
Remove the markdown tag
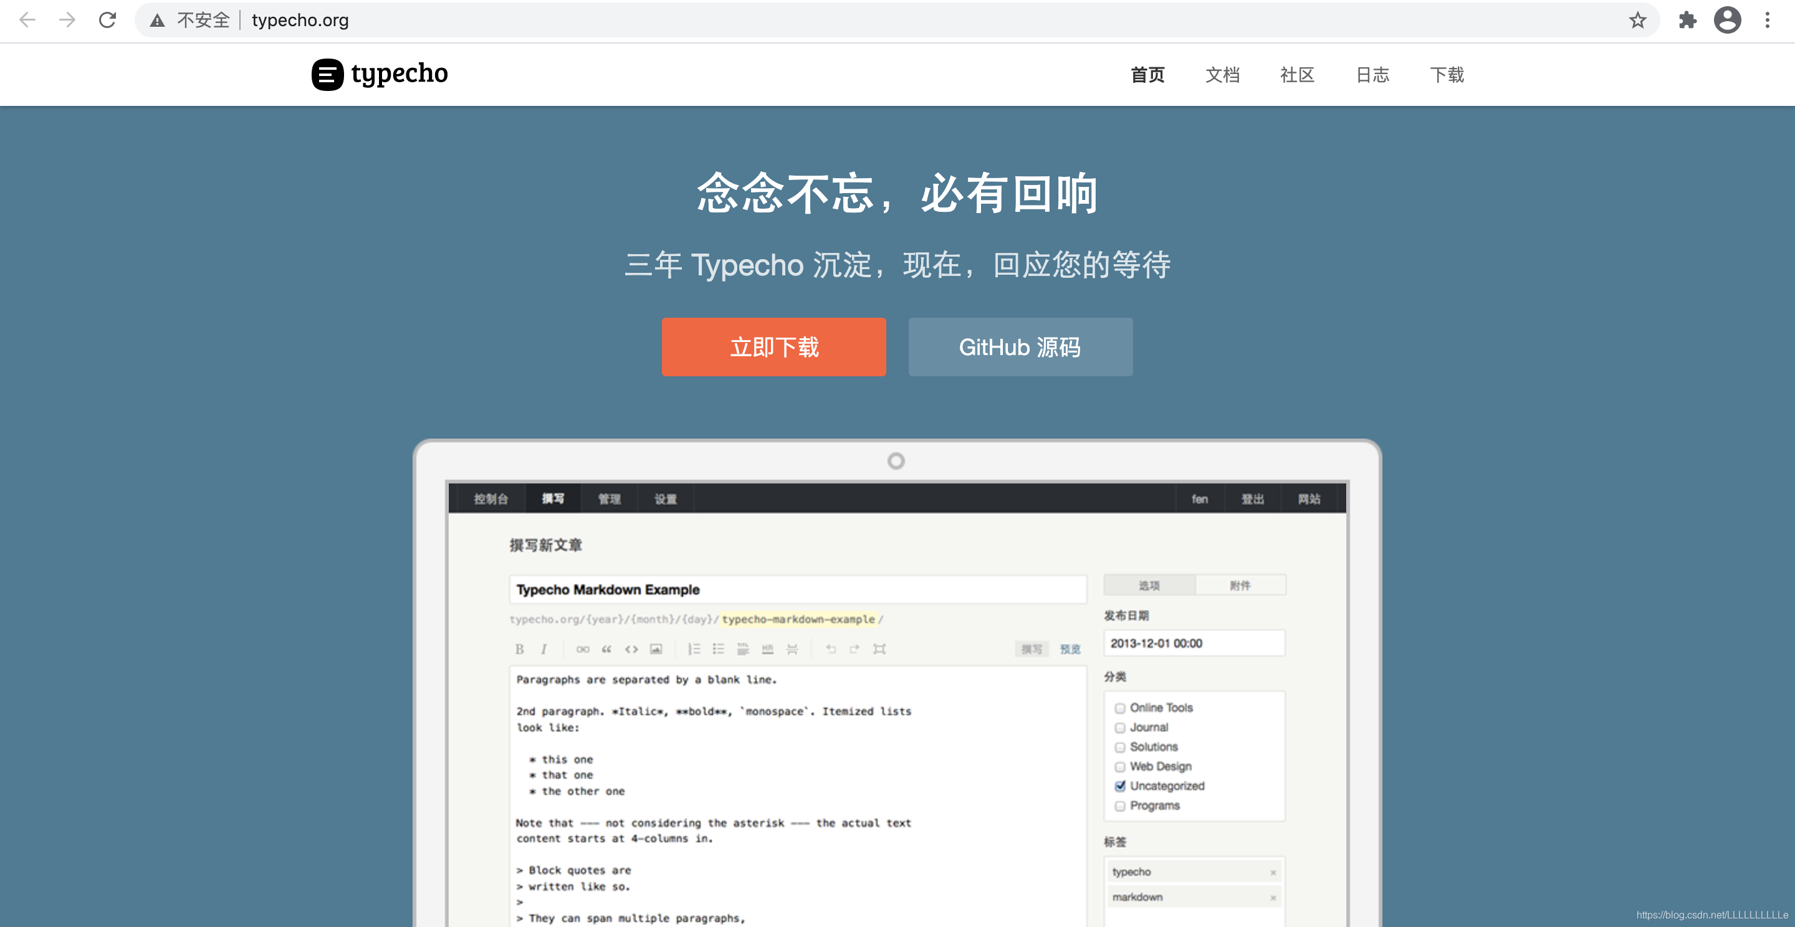click(1273, 898)
